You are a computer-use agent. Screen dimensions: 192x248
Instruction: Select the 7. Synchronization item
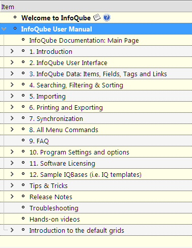56,119
